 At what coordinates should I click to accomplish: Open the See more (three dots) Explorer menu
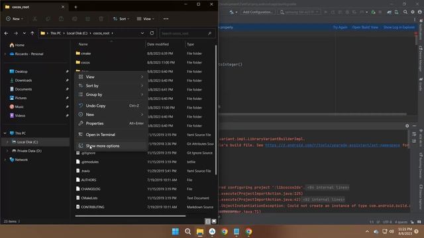166,19
